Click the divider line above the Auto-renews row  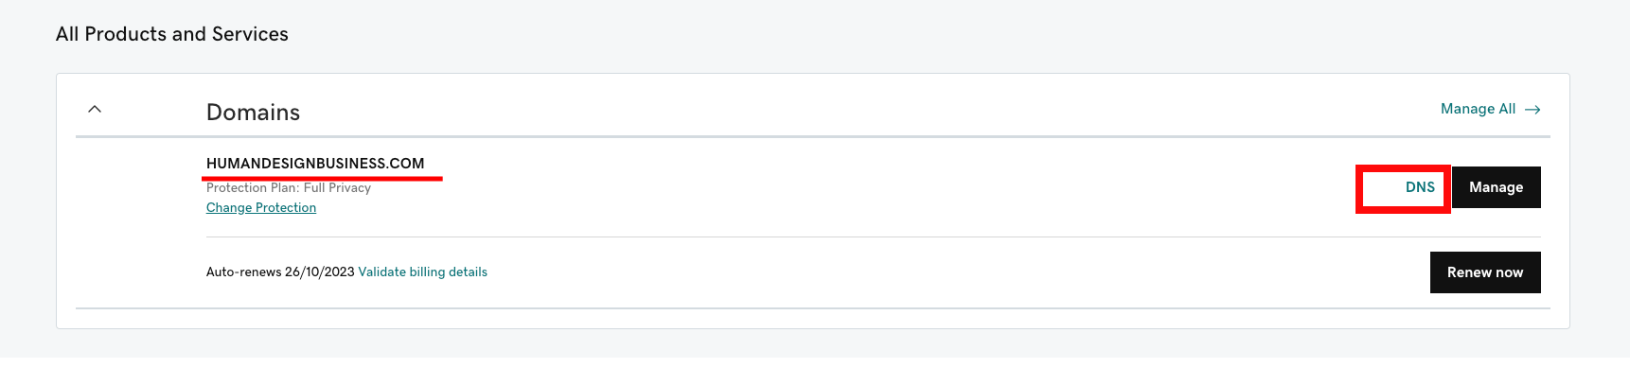(x=874, y=237)
